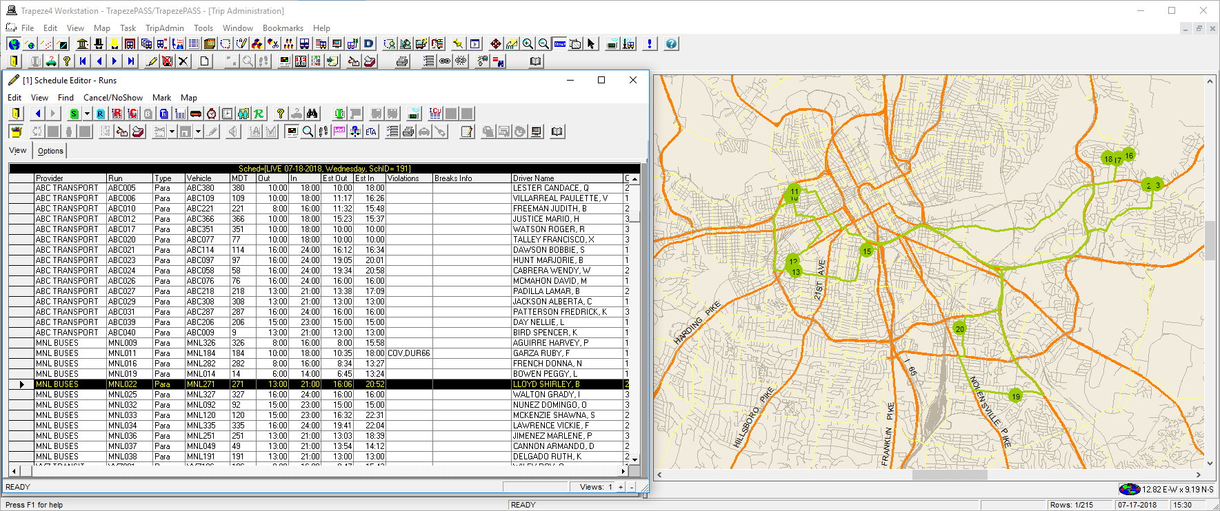Click the Driver Name column header

click(x=568, y=178)
